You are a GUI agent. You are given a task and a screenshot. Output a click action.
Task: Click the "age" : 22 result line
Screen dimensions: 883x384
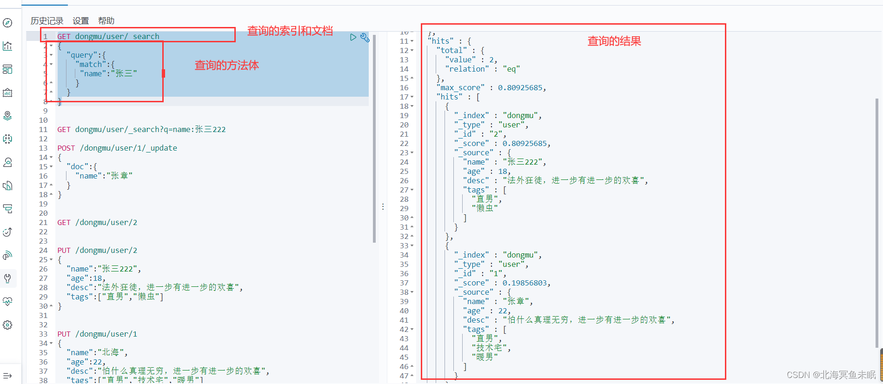[486, 311]
